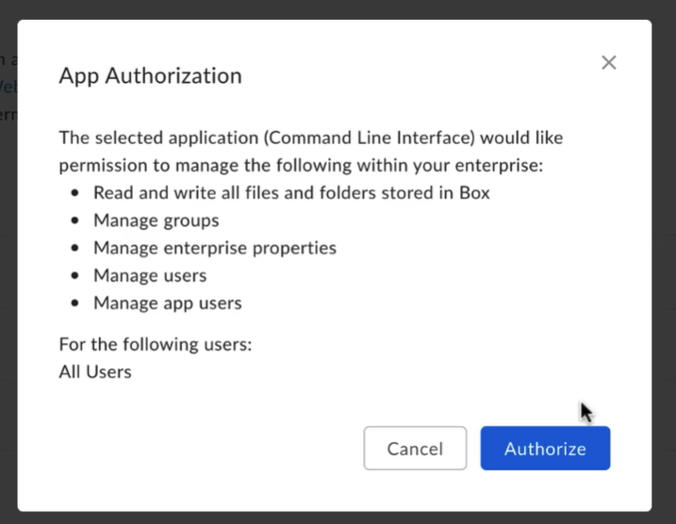
Task: Click the 'The selected application (Command Line Interface)' sentence
Action: click(311, 151)
